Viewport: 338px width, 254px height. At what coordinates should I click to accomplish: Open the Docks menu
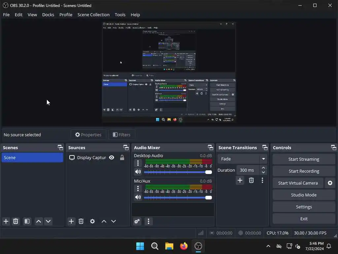[48, 15]
